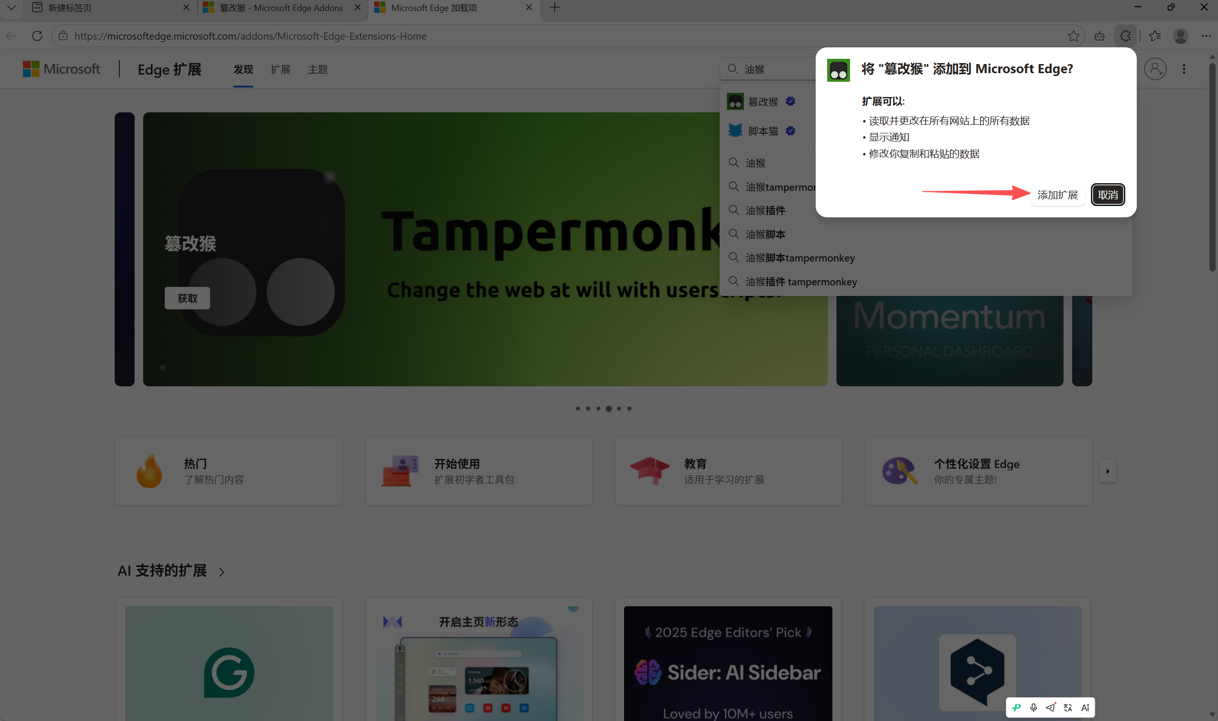Switch to the Microsoft Edge 加载项 tab
Viewport: 1218px width, 721px height.
(454, 8)
